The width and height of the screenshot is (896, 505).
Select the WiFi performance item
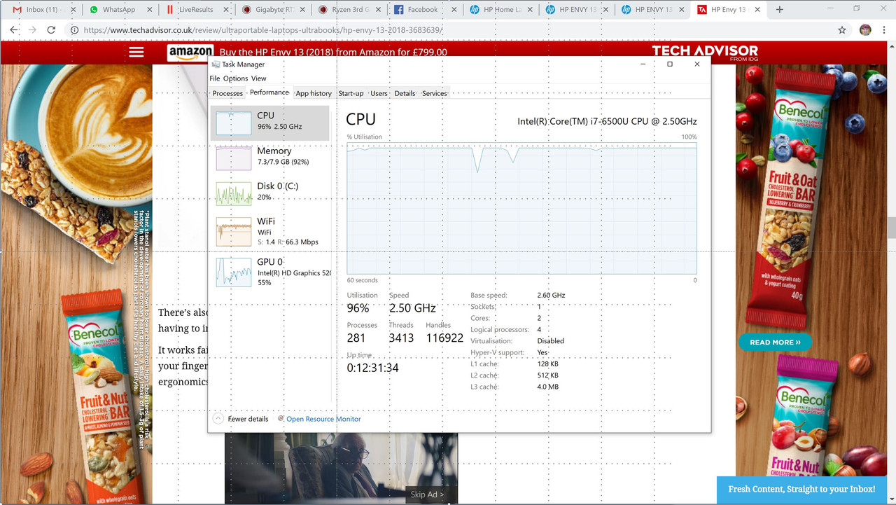[270, 231]
